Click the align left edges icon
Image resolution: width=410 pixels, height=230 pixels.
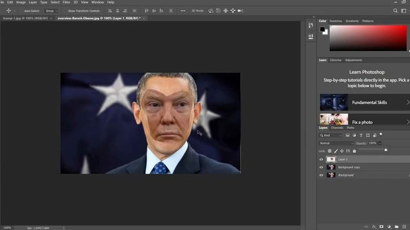point(110,11)
